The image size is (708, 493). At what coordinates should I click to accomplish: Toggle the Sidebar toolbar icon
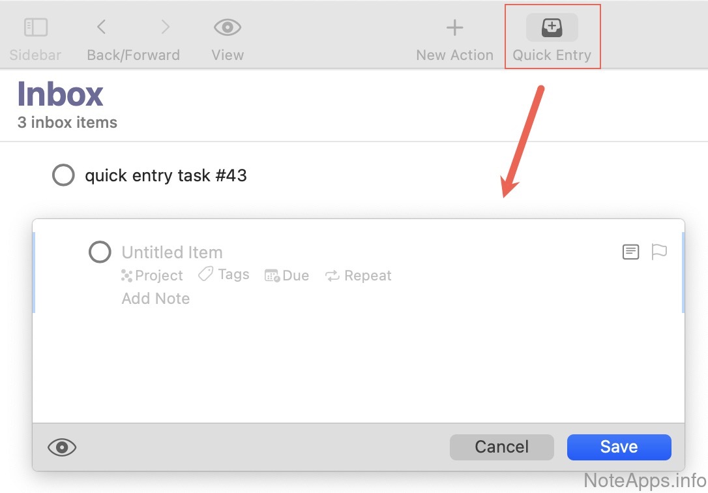point(36,27)
